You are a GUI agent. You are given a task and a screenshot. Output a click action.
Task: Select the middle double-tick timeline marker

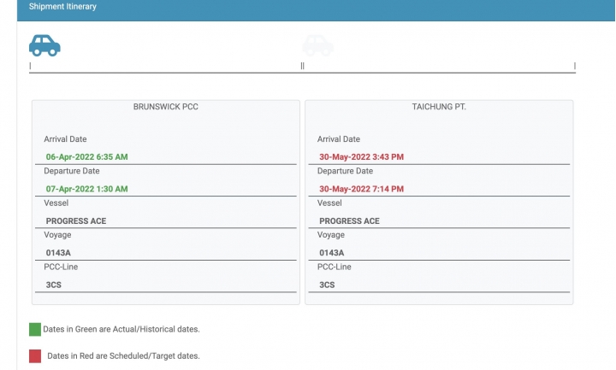pyautogui.click(x=303, y=66)
